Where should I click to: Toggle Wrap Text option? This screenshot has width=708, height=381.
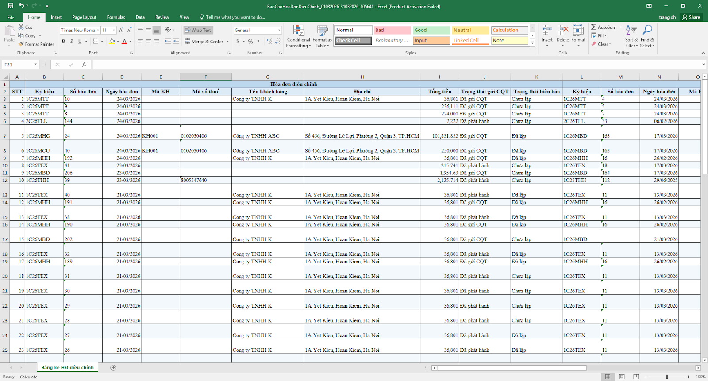198,30
